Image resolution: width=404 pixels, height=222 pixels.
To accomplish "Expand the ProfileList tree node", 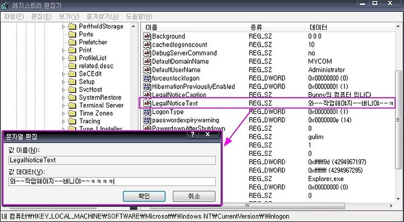I will 63,58.
